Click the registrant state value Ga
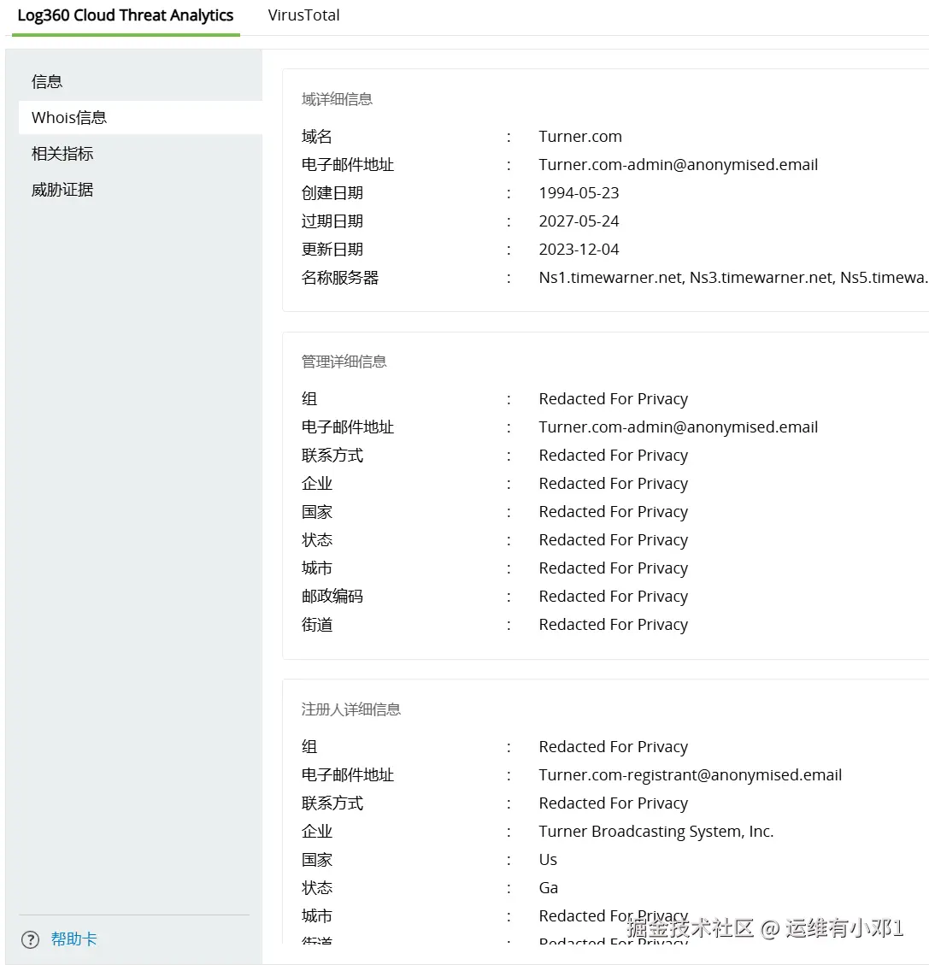 tap(548, 888)
